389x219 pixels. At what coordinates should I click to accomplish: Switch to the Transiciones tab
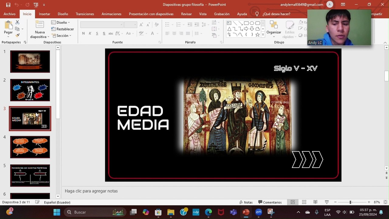click(x=85, y=14)
